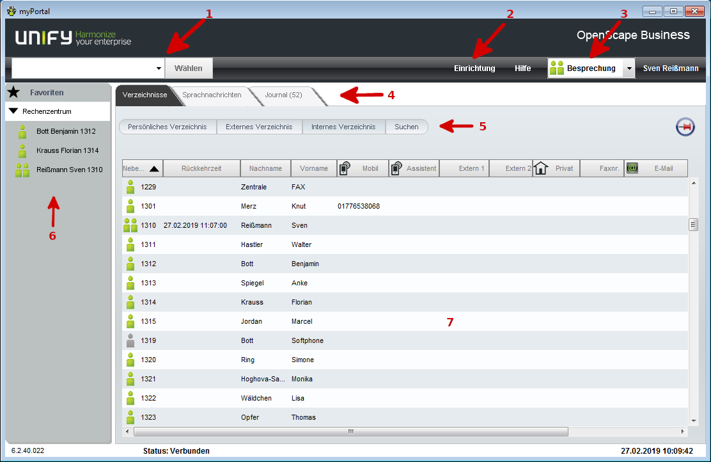This screenshot has width=711, height=462.
Task: Click the Assistent column phone icon
Action: tap(396, 168)
